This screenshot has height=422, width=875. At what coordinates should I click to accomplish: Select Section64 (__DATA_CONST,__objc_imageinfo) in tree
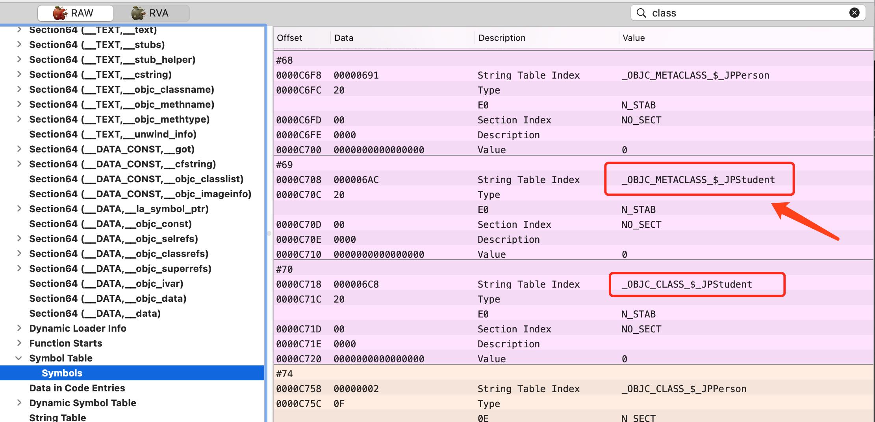(x=140, y=194)
